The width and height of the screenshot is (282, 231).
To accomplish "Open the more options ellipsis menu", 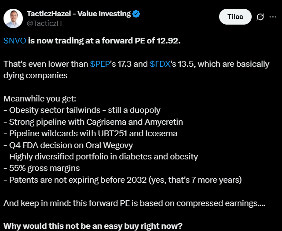I will [274, 17].
